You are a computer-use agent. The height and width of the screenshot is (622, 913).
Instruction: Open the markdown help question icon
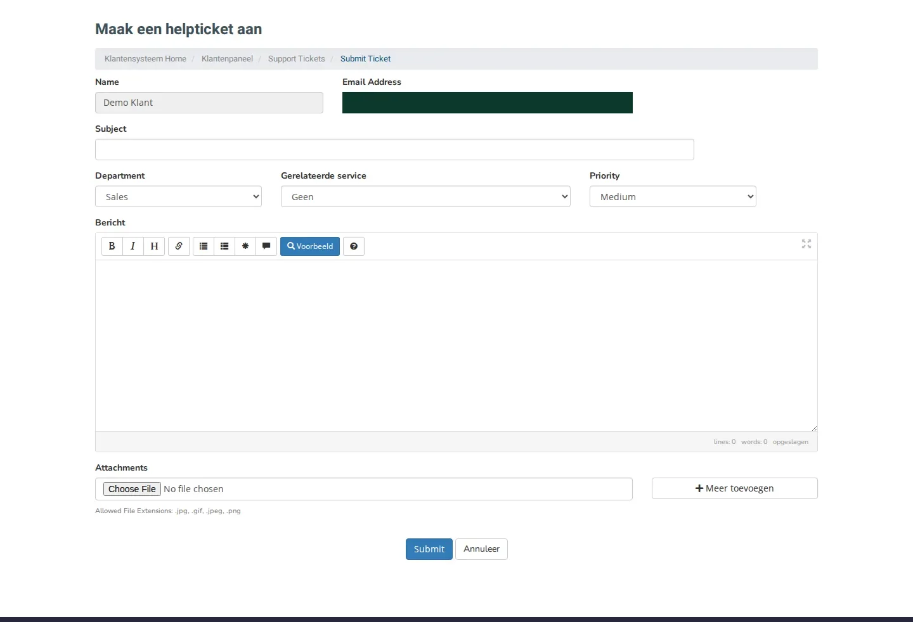(354, 246)
